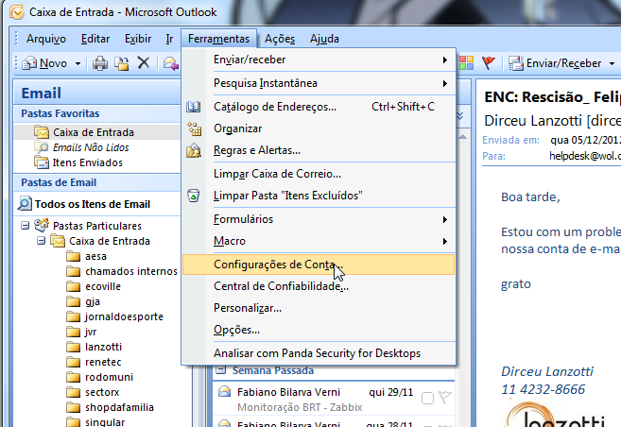Click the toolbar grip handle beside Arquivo
The height and width of the screenshot is (427, 621).
tap(16, 39)
